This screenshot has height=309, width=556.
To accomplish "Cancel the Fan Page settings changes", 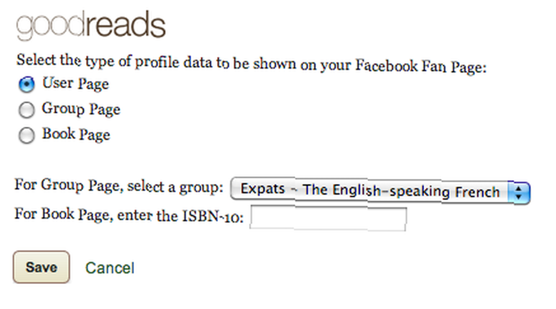I will (x=110, y=268).
